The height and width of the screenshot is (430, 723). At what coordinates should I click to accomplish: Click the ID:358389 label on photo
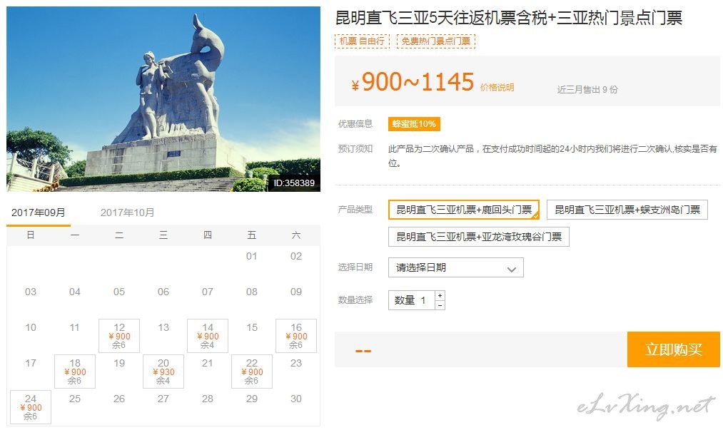pos(294,183)
